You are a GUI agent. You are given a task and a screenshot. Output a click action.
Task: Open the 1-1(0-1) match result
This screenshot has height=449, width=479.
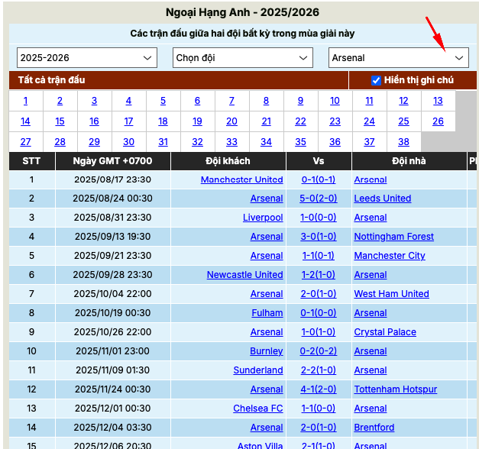[319, 256]
